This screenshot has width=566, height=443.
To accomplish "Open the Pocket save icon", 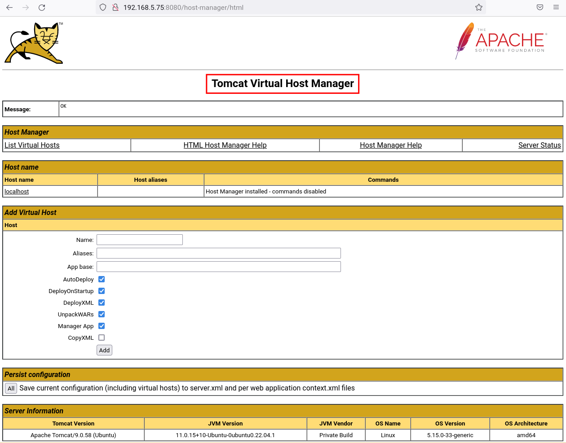I will (x=540, y=8).
